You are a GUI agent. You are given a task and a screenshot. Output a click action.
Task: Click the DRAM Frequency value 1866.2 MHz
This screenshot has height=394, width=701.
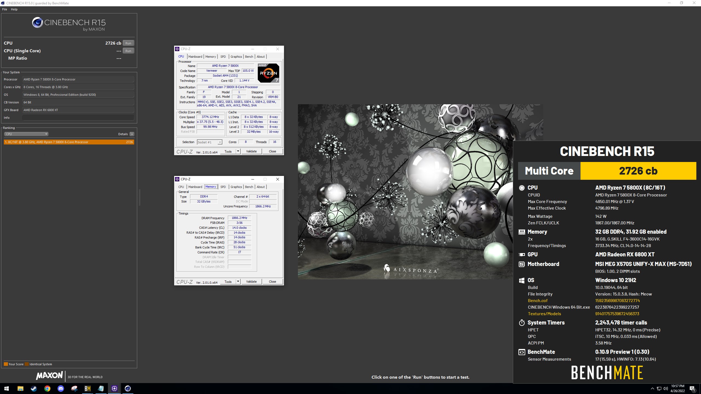tap(239, 218)
